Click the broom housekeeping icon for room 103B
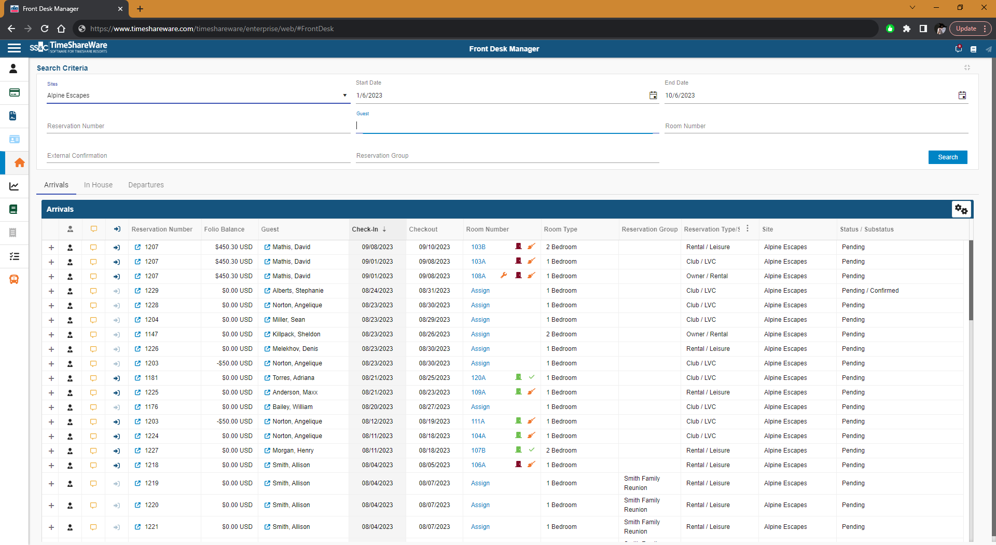 [x=532, y=247]
